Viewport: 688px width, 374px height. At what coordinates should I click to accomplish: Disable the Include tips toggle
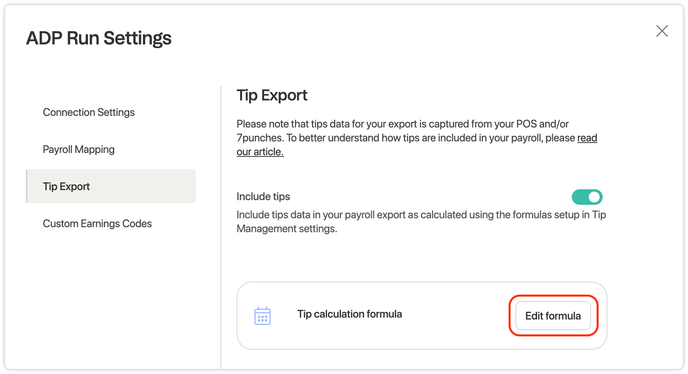pos(587,197)
